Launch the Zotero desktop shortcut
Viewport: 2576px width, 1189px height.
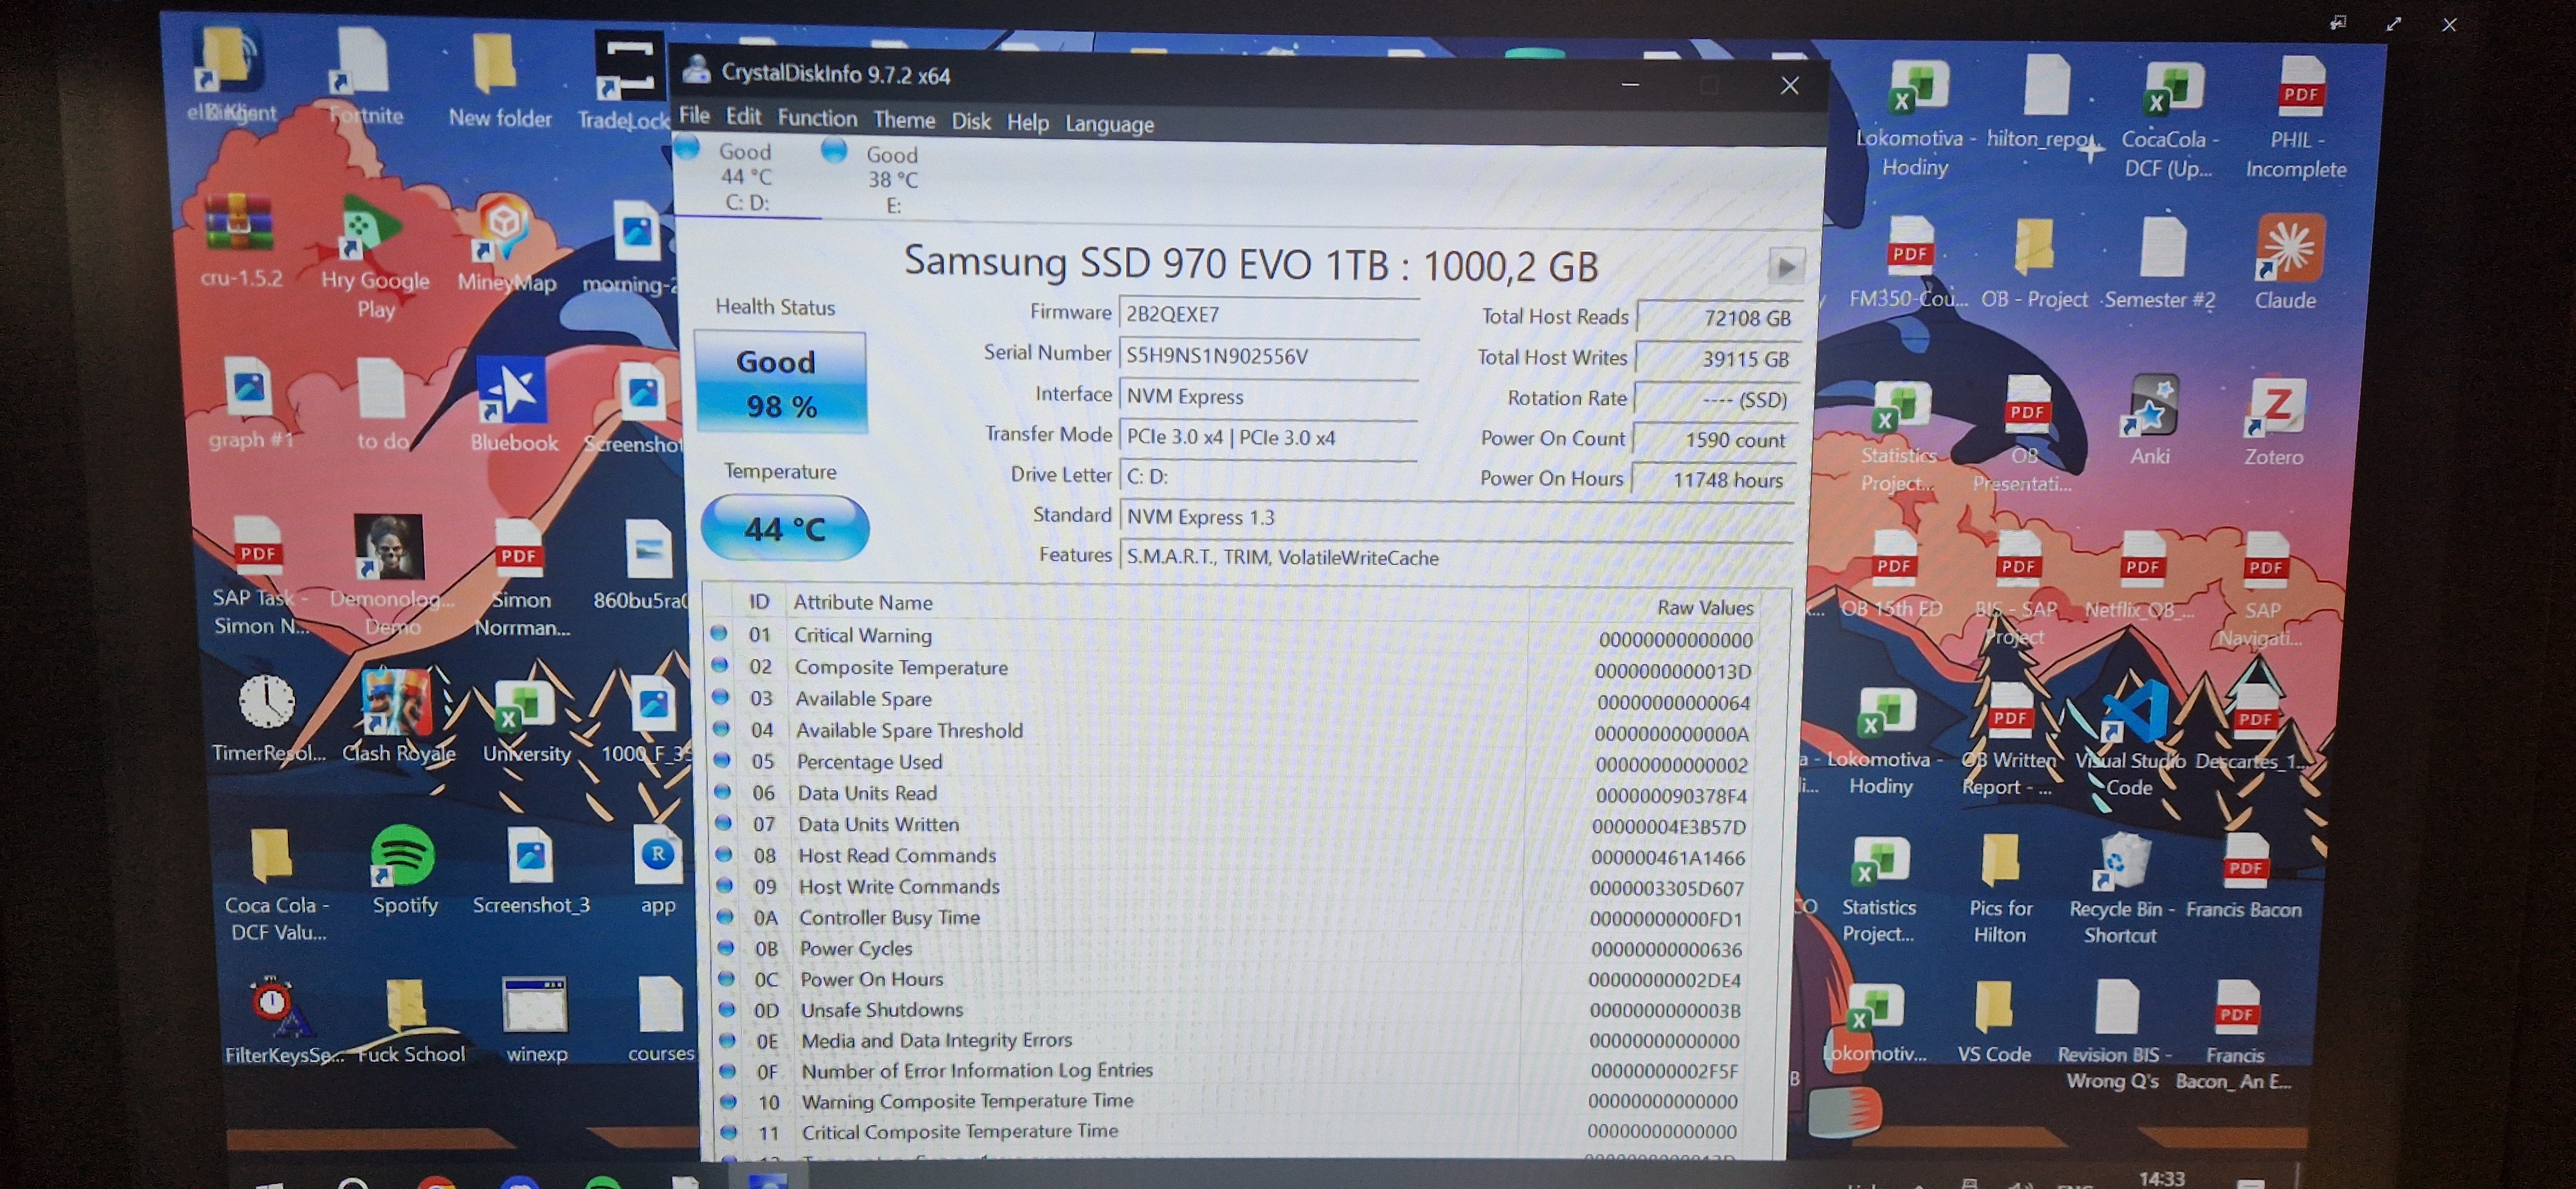(x=2275, y=421)
